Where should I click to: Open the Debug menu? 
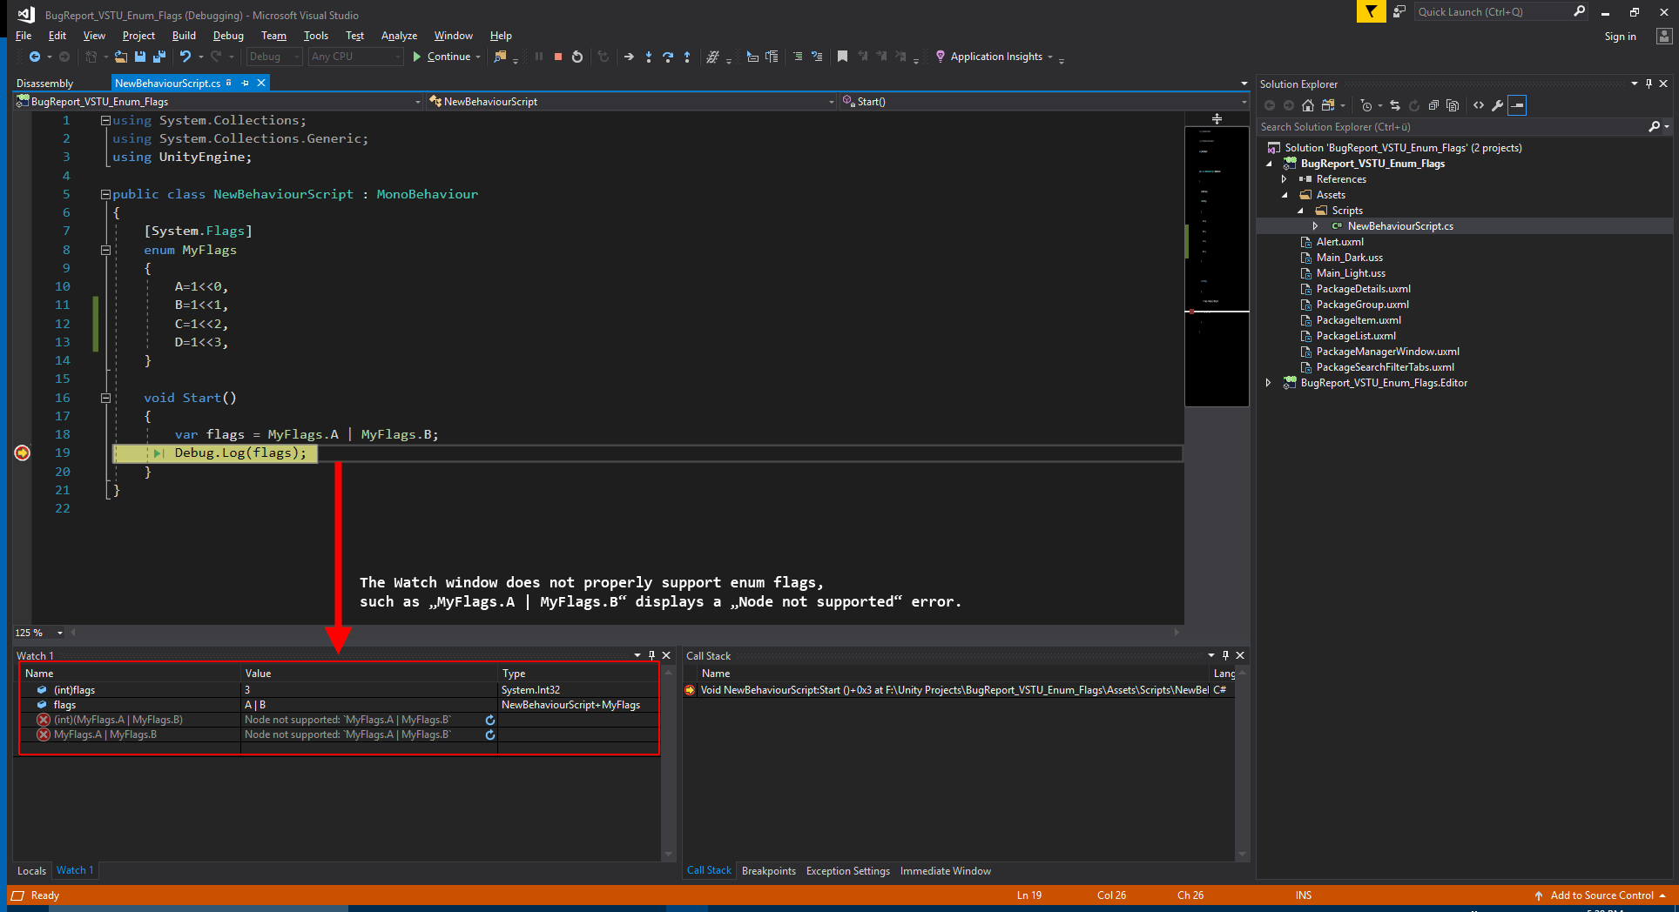click(x=228, y=36)
